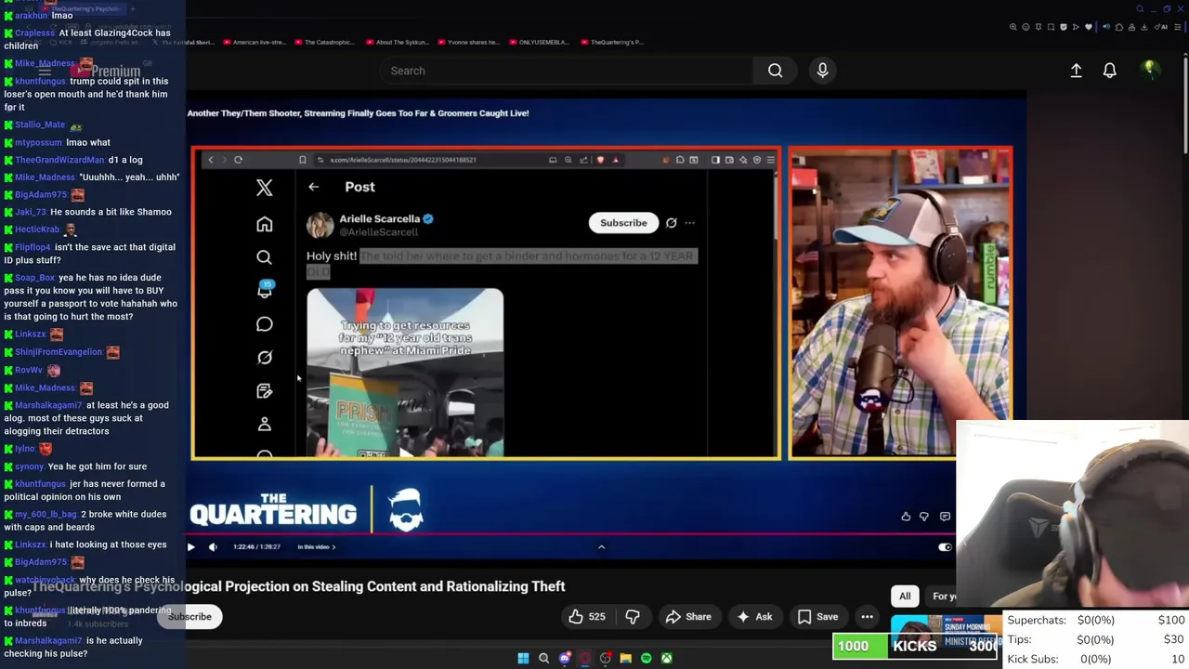Dislike the video
Screen dimensions: 1189x669
[x=633, y=617]
